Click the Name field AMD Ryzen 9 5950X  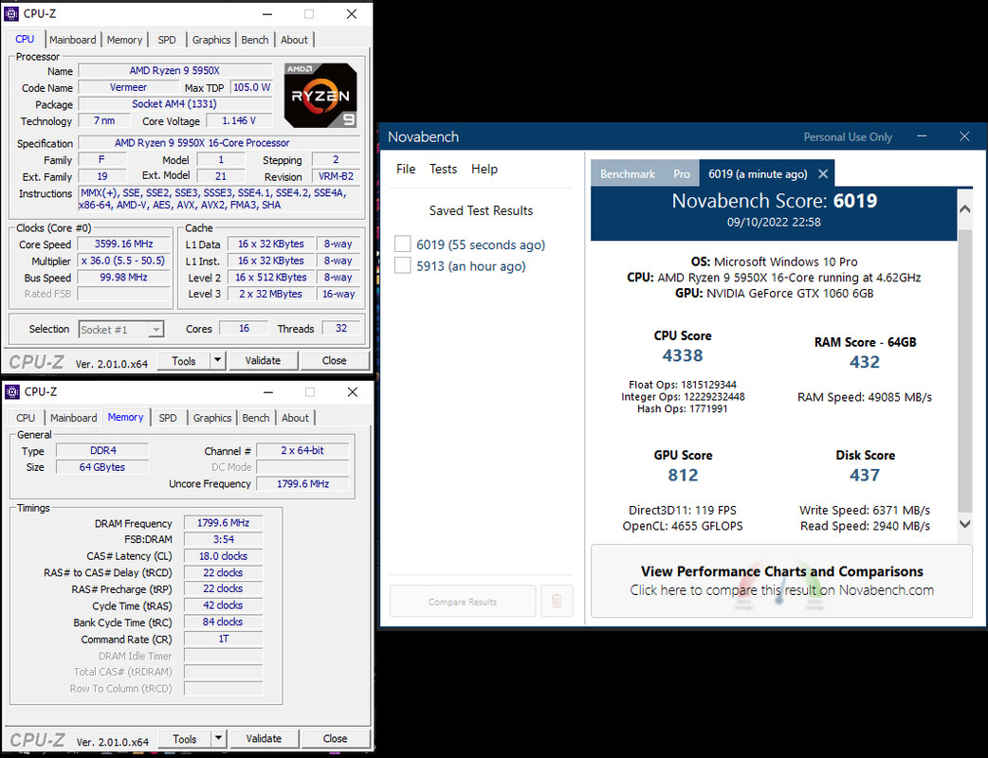(174, 70)
